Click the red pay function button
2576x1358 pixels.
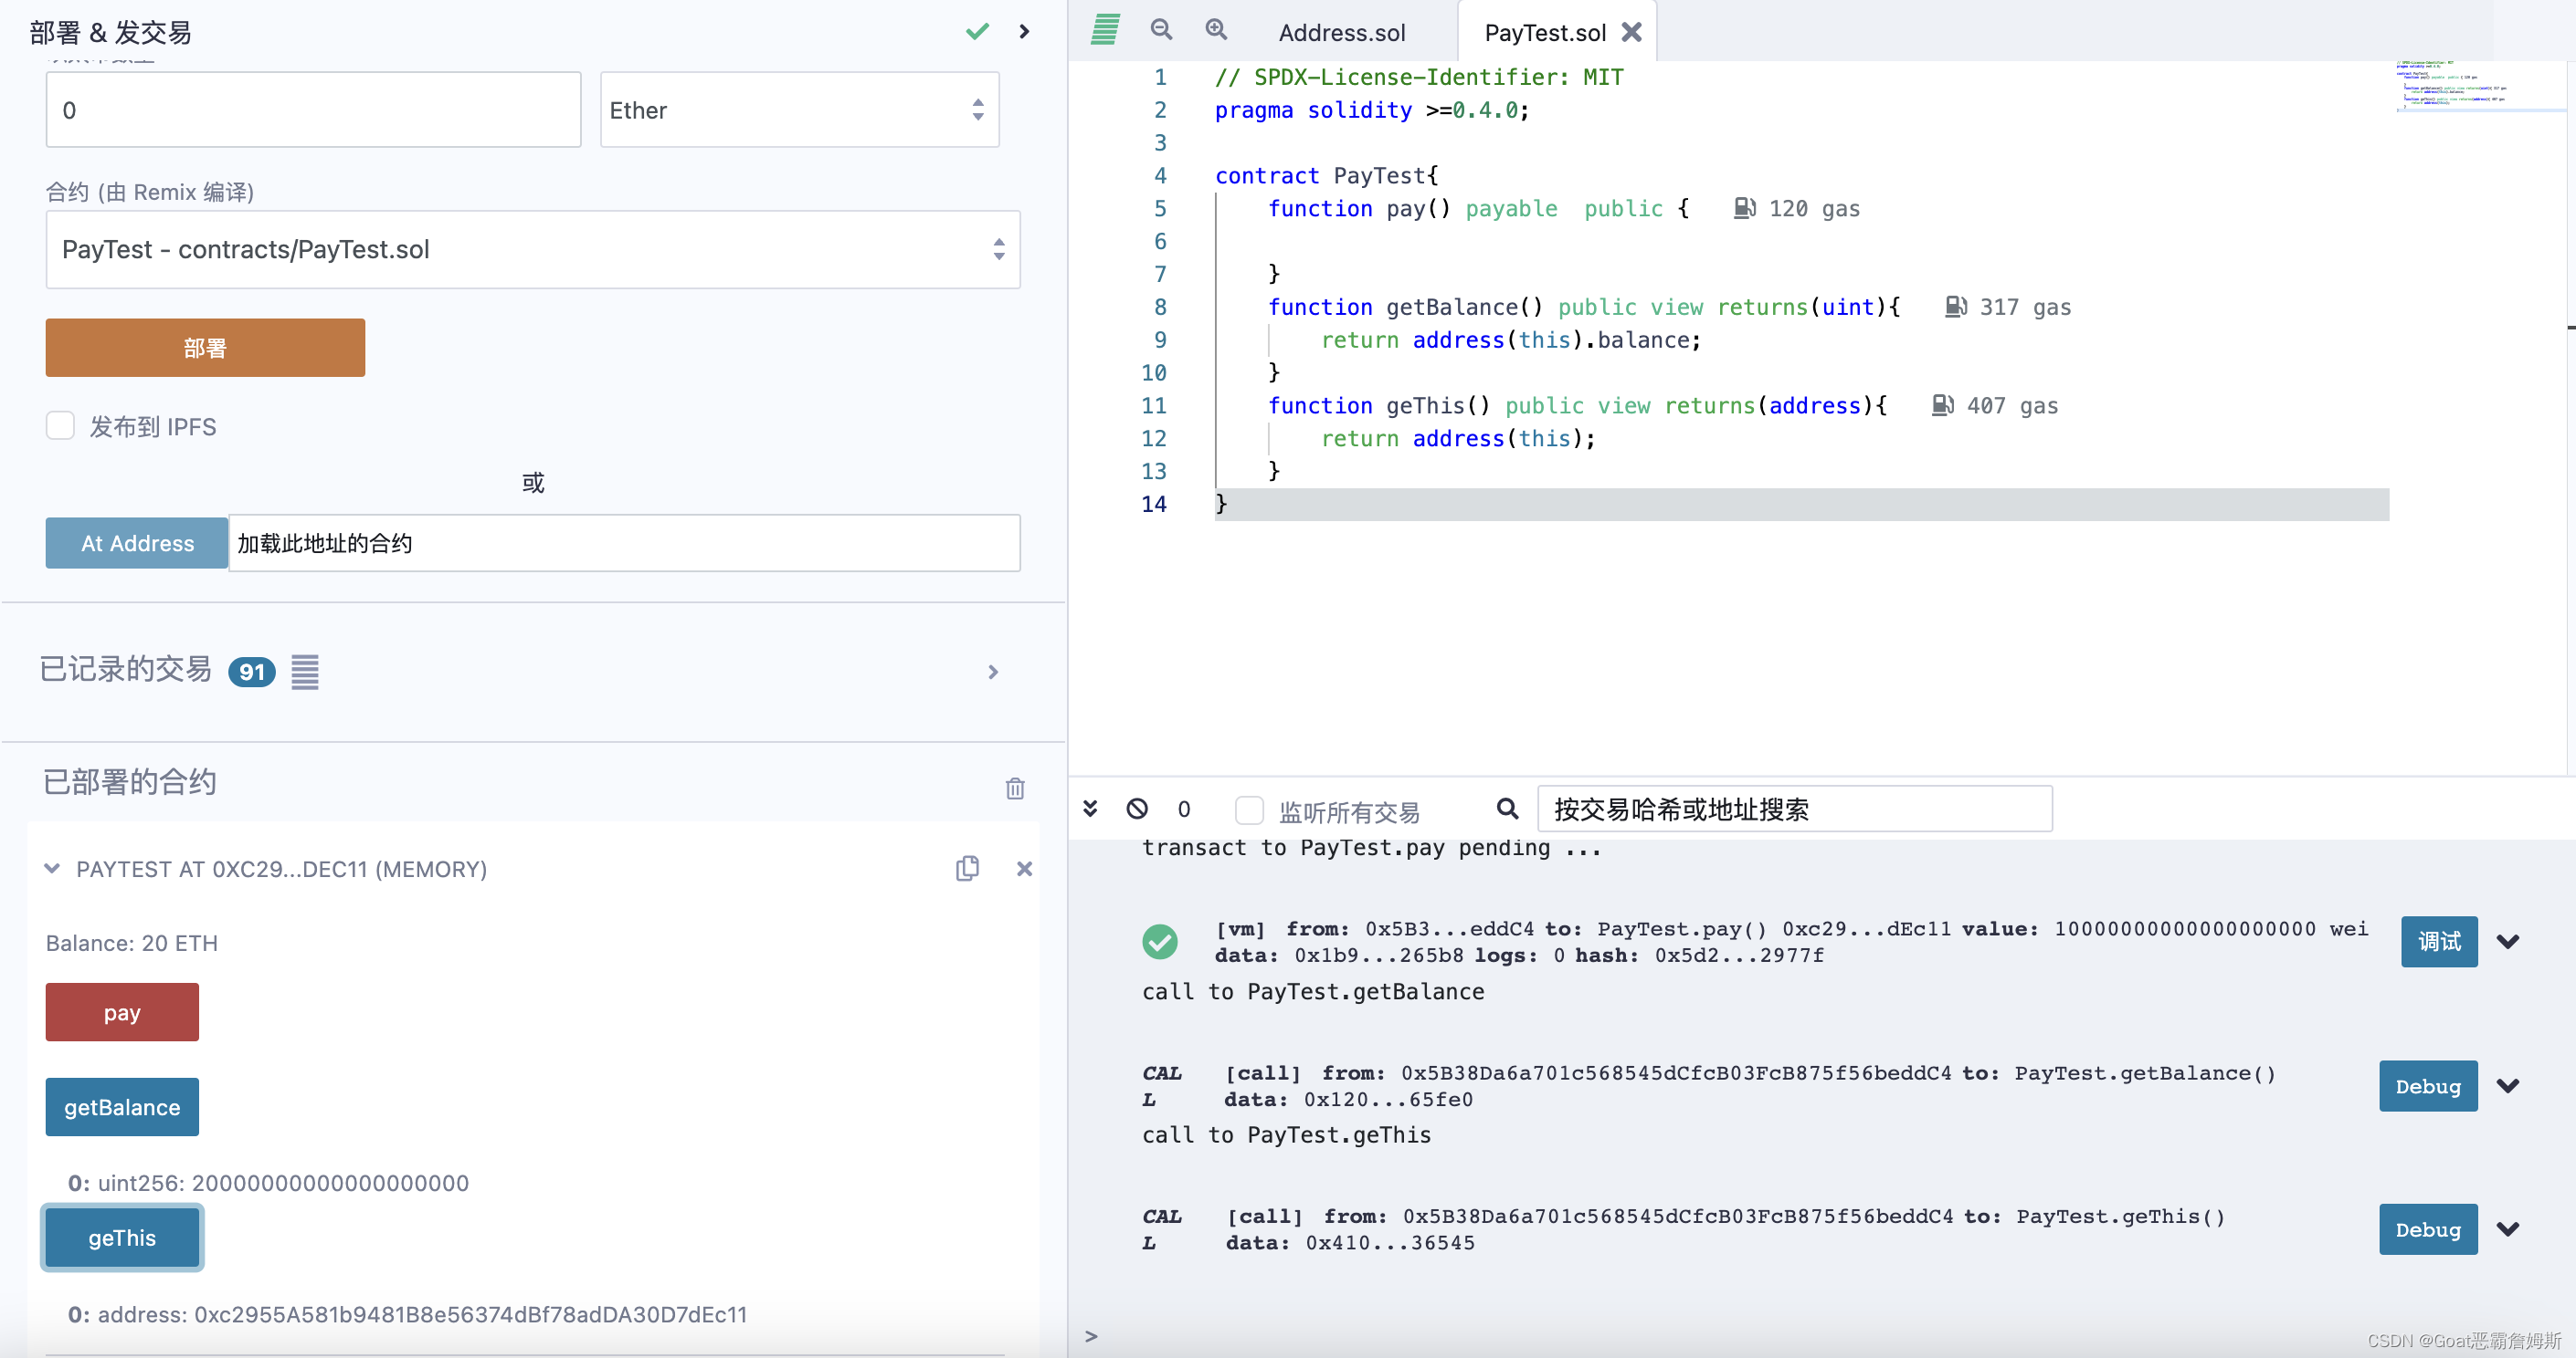tap(122, 1012)
